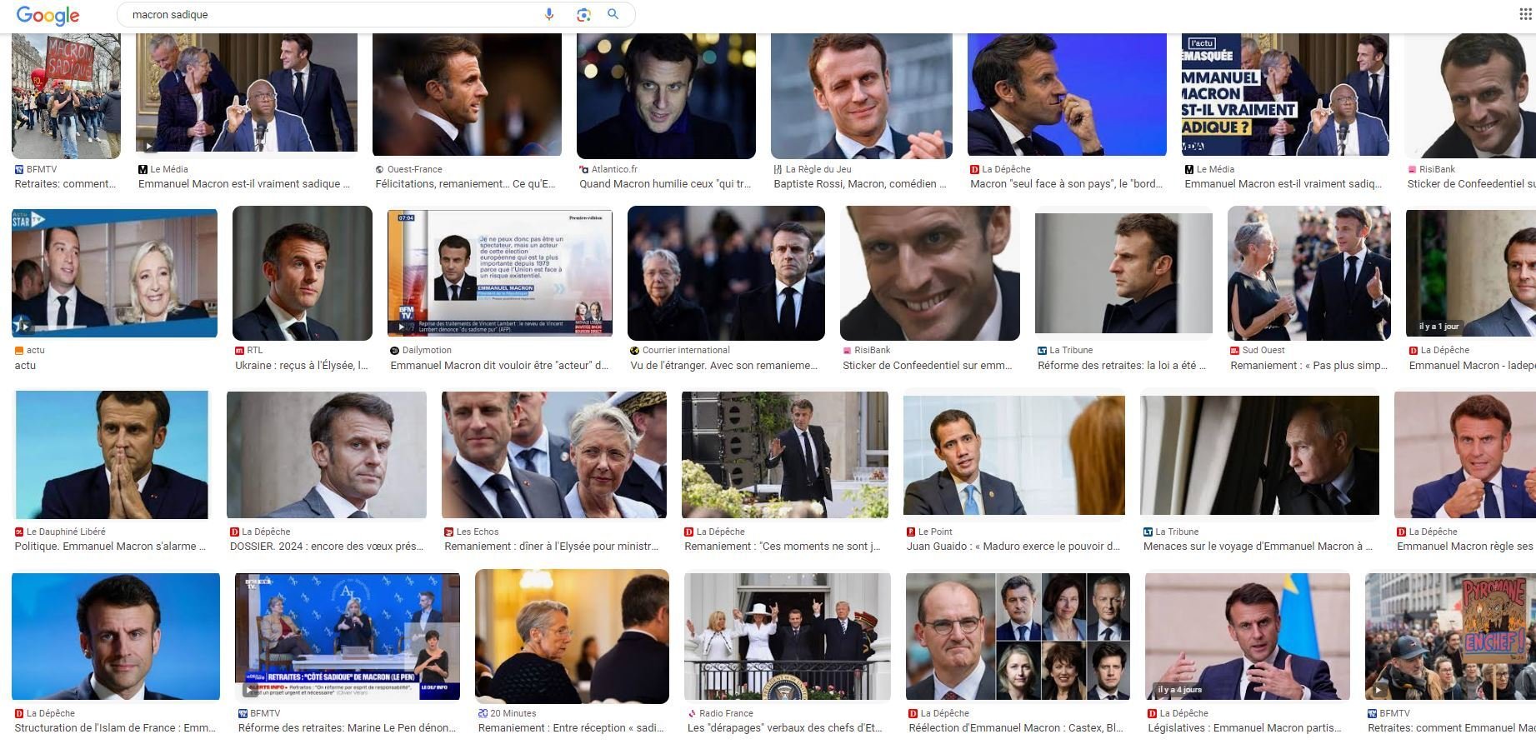Viewport: 1536px width, 744px height.
Task: Open the winking Macron La Règle du Jeu image
Action: coord(861,96)
